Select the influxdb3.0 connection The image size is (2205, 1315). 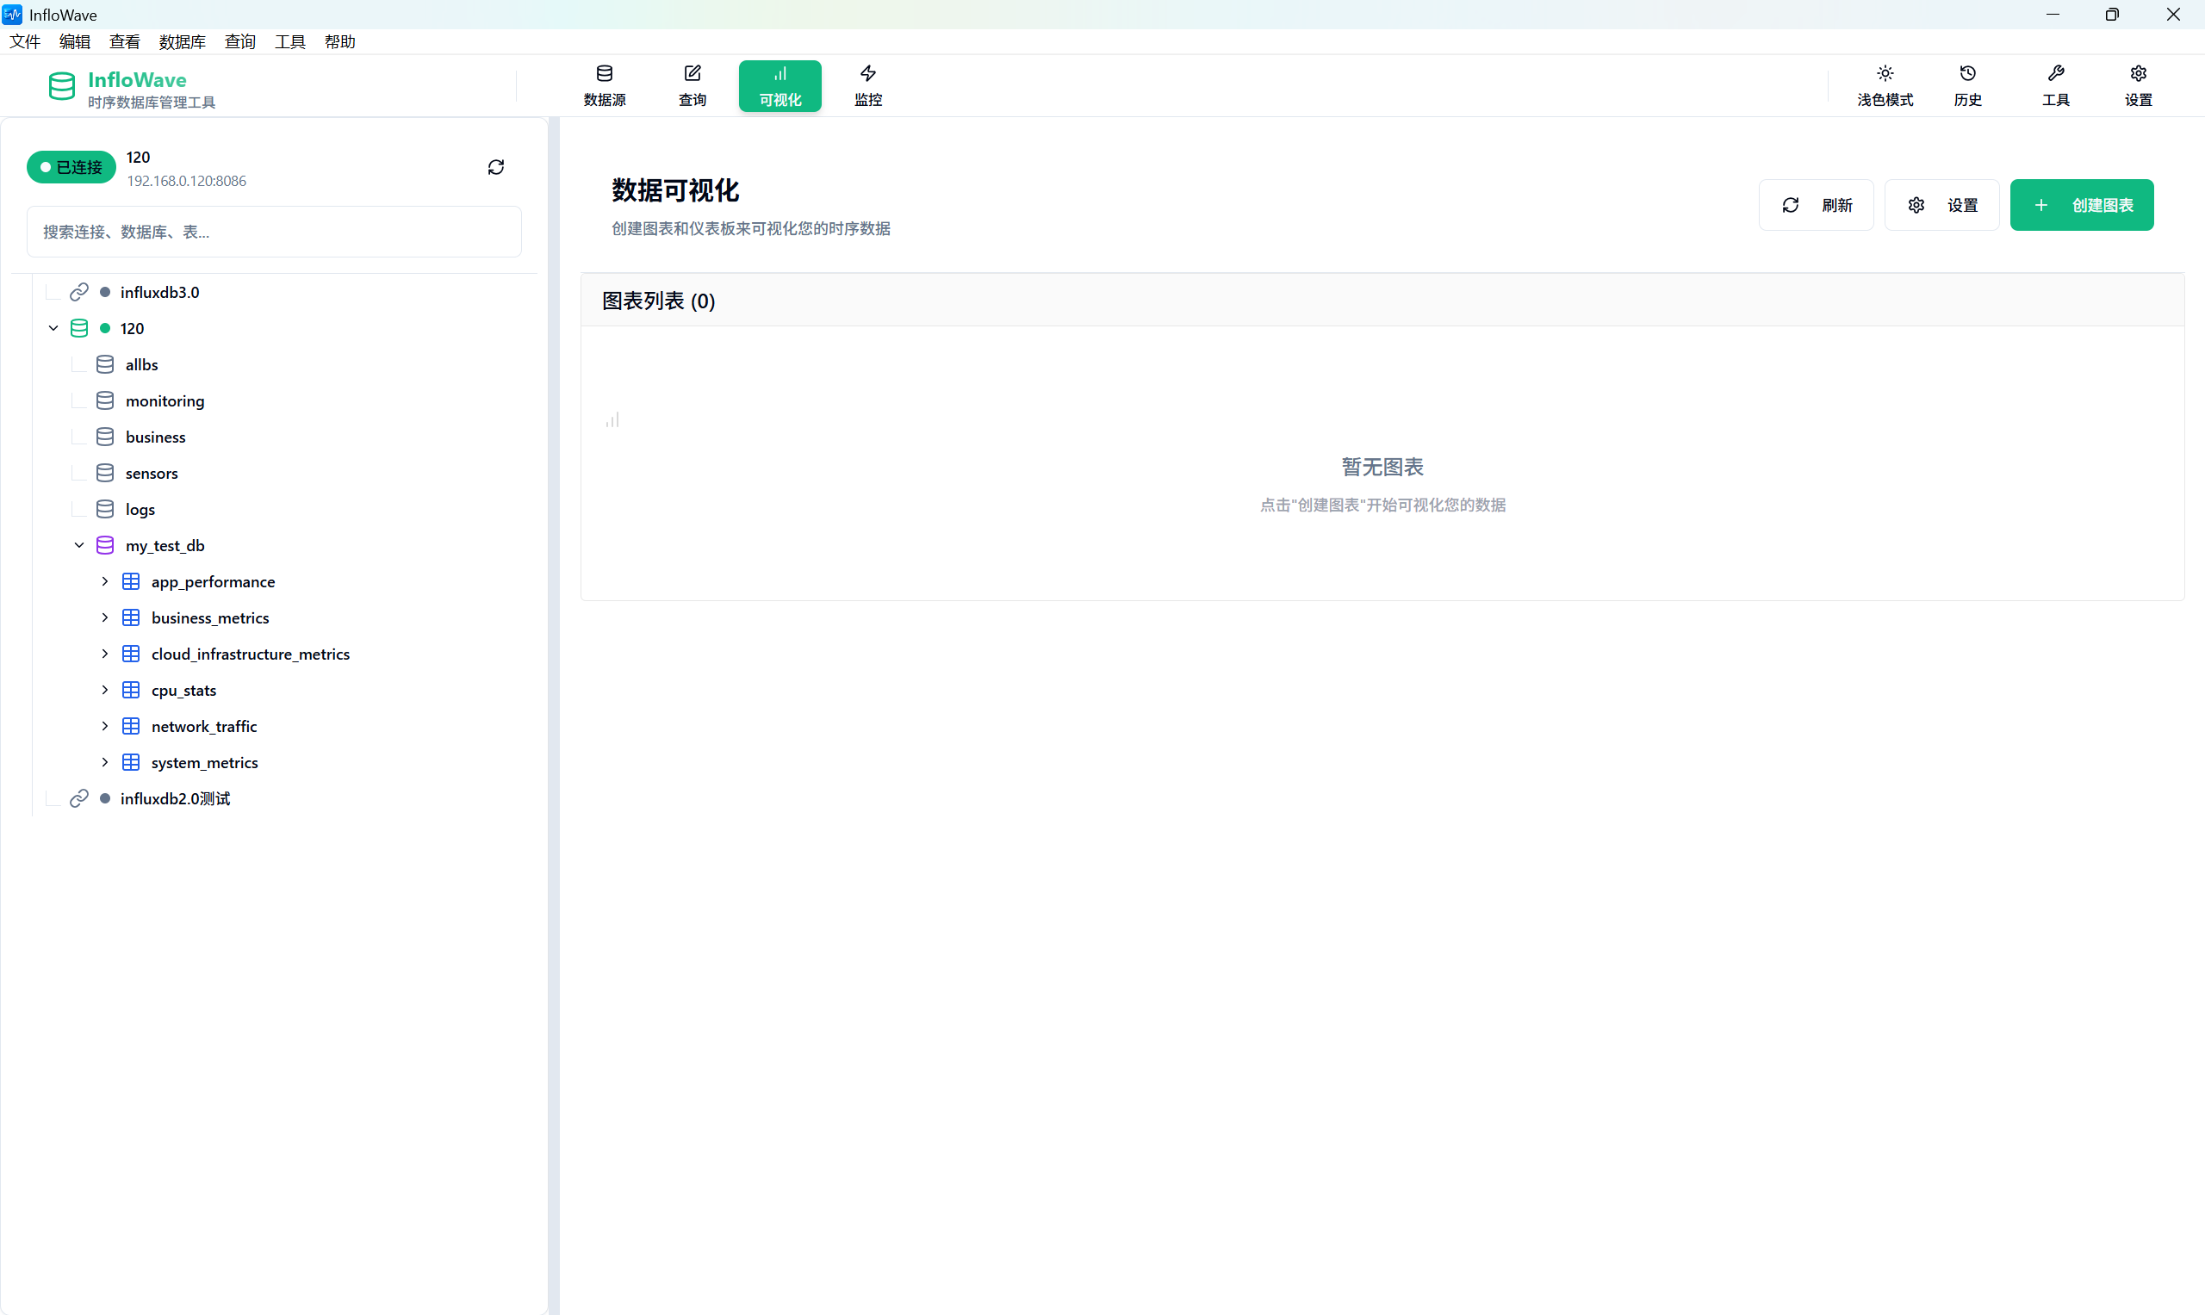[x=159, y=292]
